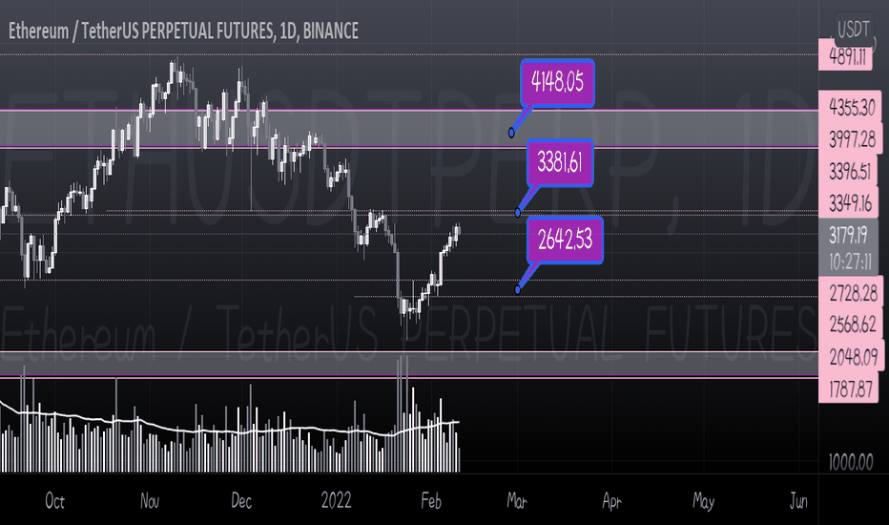Screen dimensions: 889x525
Task: Click the upper gray resistance zone band
Action: pyautogui.click(x=409, y=129)
